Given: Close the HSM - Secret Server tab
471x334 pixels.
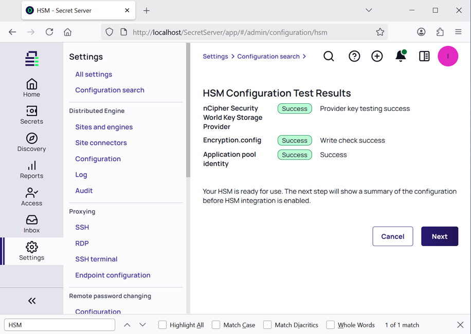Looking at the screenshot, I should pyautogui.click(x=127, y=10).
